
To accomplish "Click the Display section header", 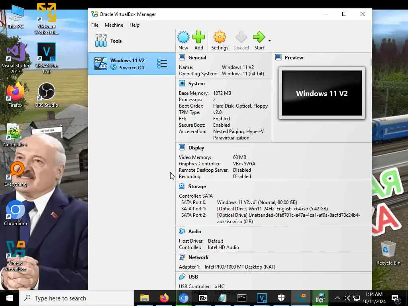I will 196,148.
